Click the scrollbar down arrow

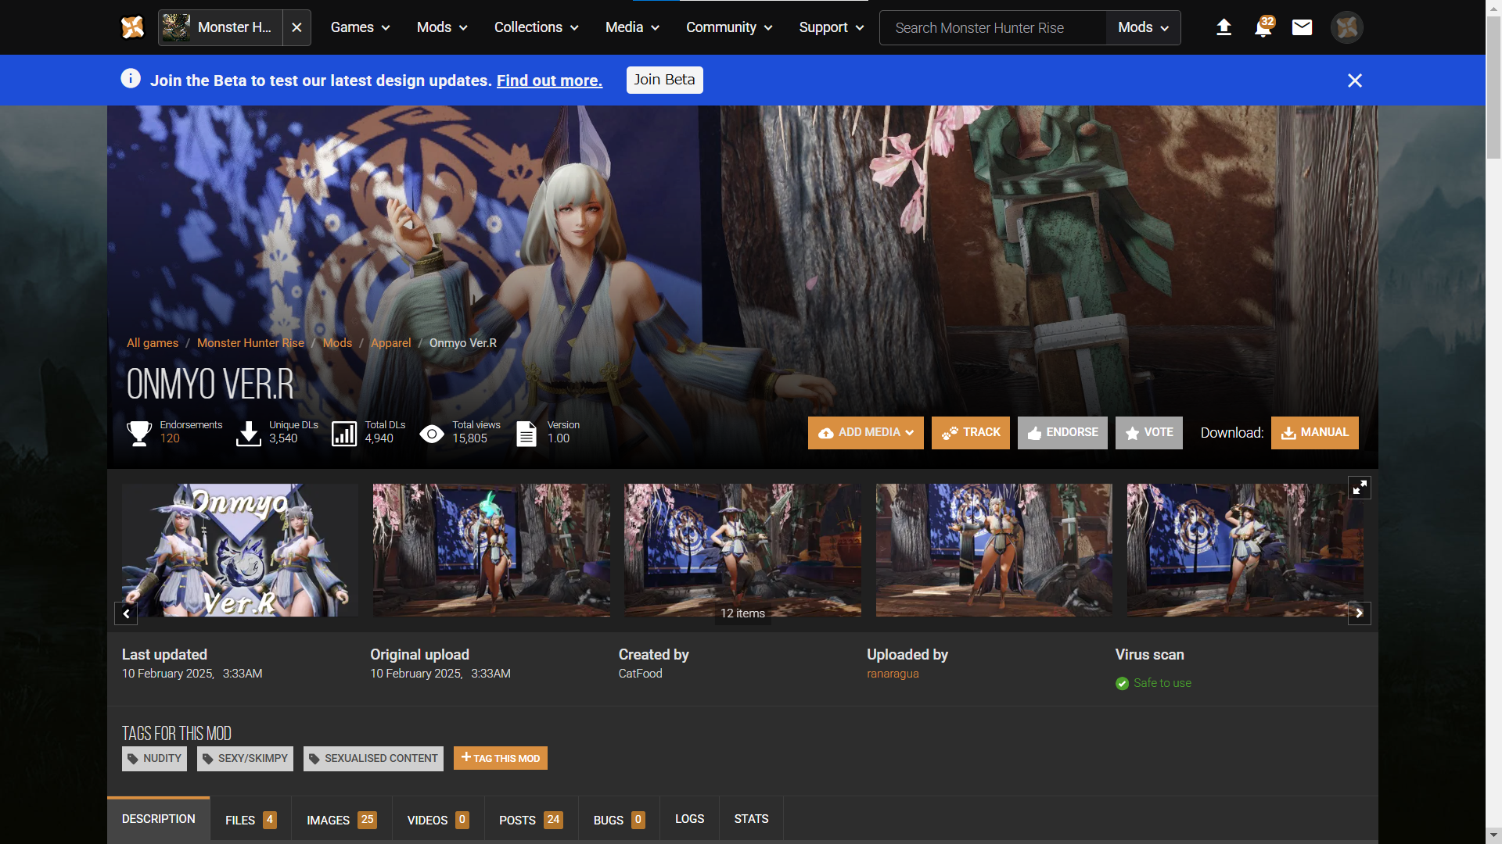coord(1493,835)
